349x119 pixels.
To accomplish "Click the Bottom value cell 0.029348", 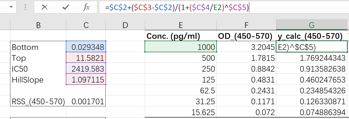I will click(x=86, y=47).
